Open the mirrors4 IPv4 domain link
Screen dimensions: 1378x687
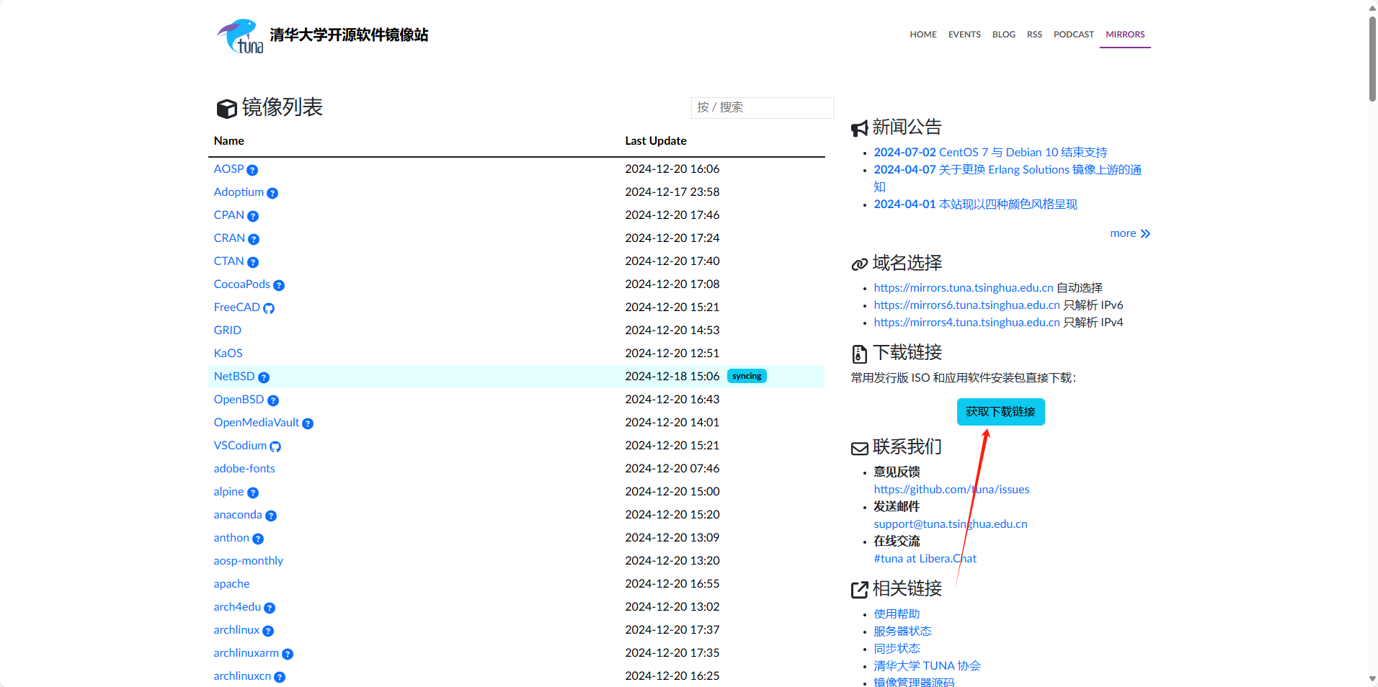[966, 323]
